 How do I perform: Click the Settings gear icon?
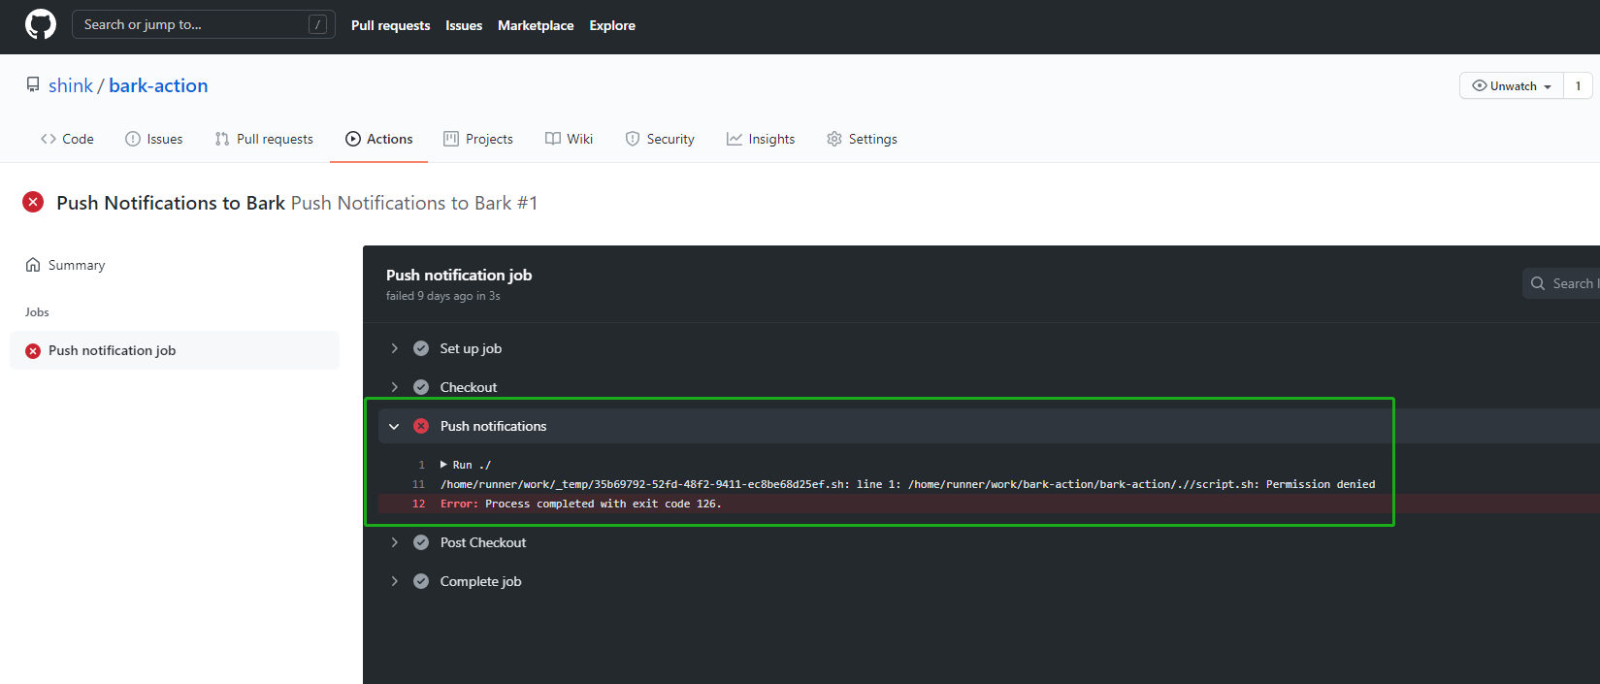[x=834, y=139]
